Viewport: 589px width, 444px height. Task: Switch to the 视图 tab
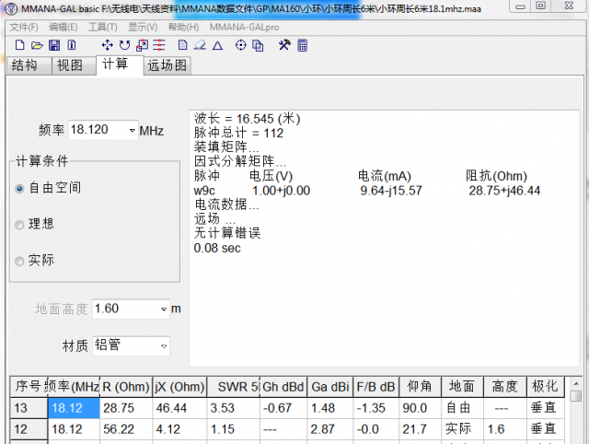(74, 65)
